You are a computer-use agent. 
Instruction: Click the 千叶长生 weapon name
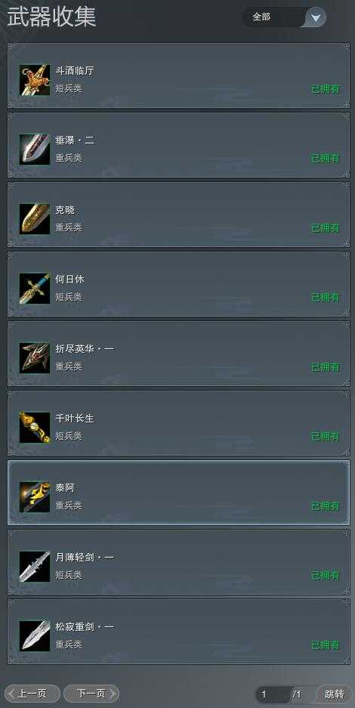pyautogui.click(x=75, y=419)
